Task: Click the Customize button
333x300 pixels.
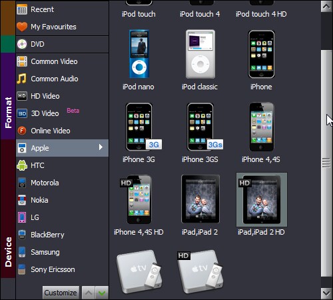Action: (x=61, y=293)
